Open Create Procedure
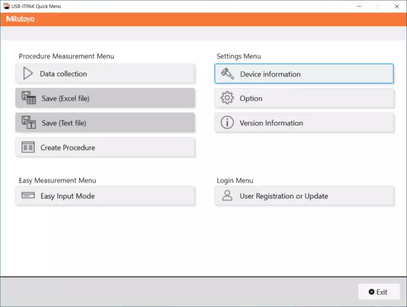This screenshot has width=407, height=307. pos(105,147)
